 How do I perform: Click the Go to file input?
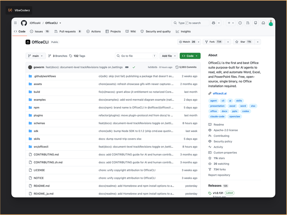pyautogui.click(x=136, y=56)
